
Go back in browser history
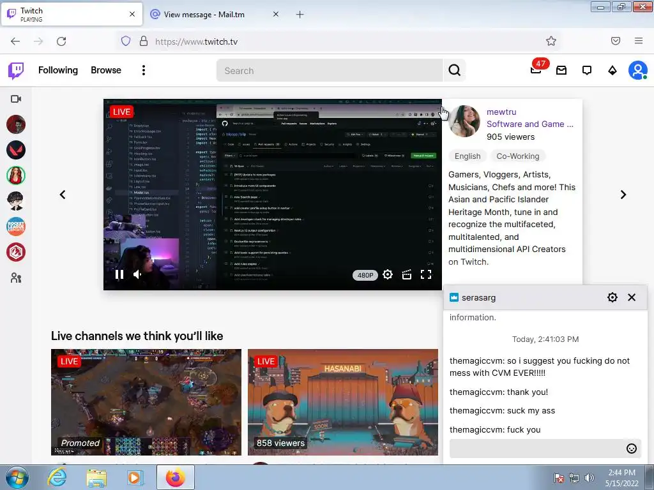(x=15, y=41)
